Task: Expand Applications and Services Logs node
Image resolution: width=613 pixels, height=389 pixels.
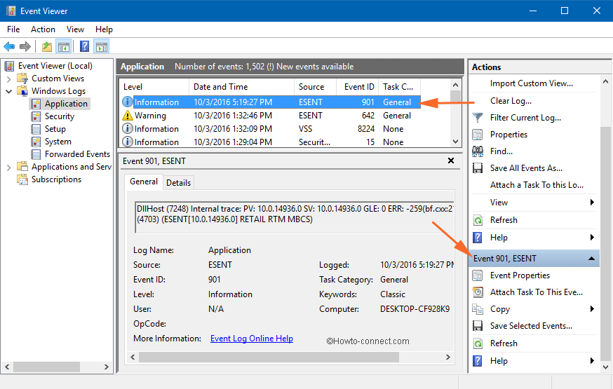Action: pyautogui.click(x=8, y=167)
